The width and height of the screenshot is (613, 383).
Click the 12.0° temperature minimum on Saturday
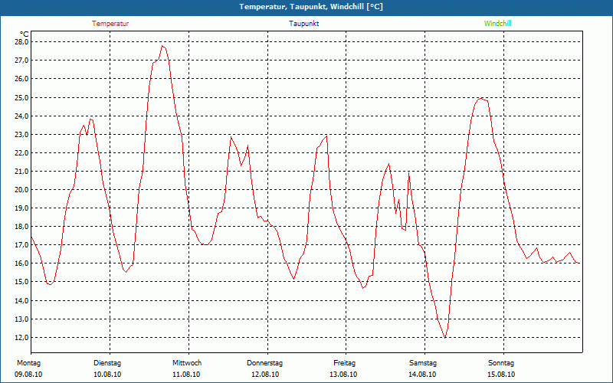coord(445,337)
